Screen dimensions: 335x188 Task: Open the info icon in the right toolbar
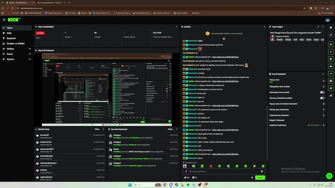331,28
